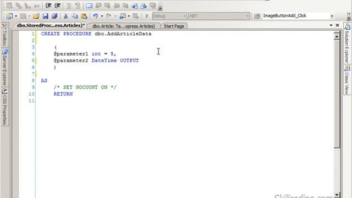Image resolution: width=352 pixels, height=198 pixels.
Task: Click the Navigate Forward icon
Action: [x=136, y=16]
